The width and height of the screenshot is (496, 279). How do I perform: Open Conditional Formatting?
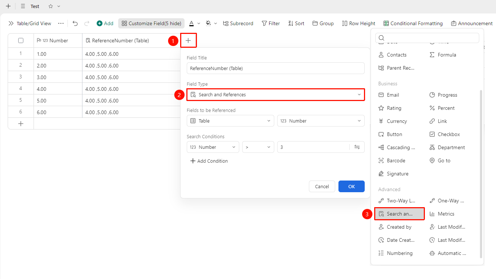pyautogui.click(x=413, y=23)
